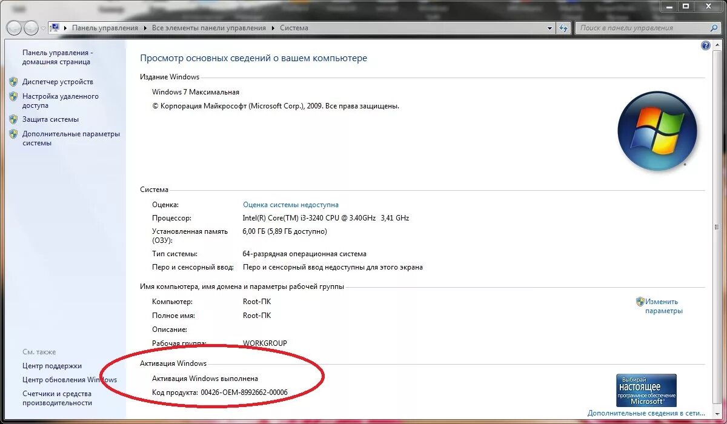
Task: Click '64-разрядная операционная система' text
Action: [305, 254]
